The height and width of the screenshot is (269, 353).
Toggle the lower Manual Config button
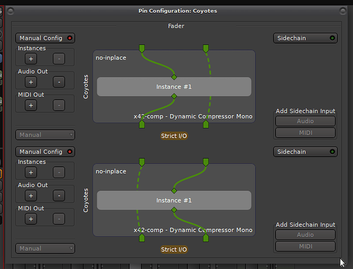[45, 152]
